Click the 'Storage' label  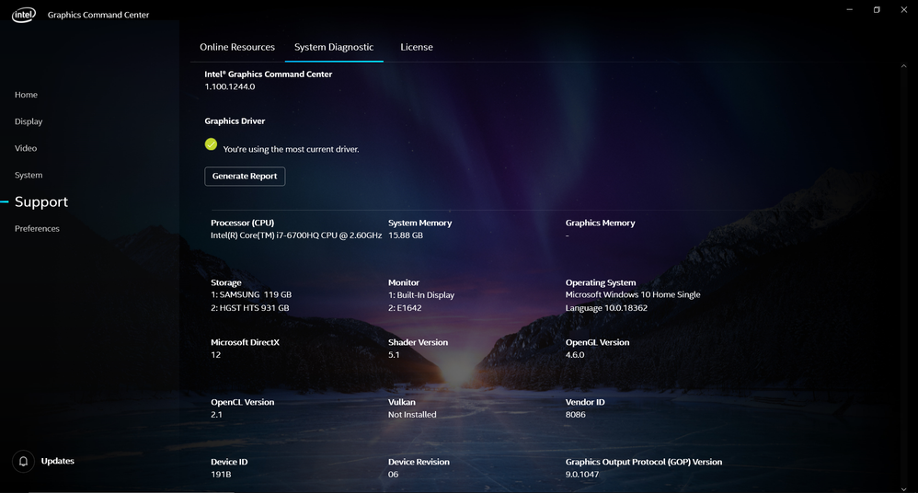(226, 282)
